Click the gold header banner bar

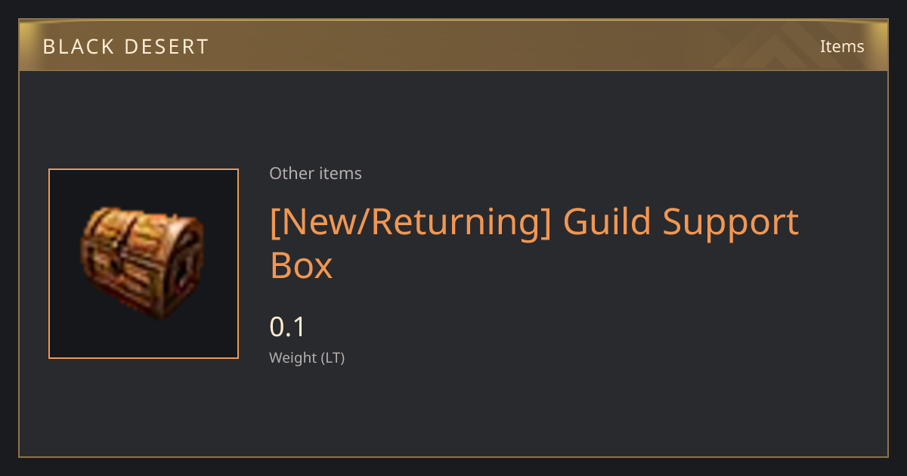tap(453, 45)
